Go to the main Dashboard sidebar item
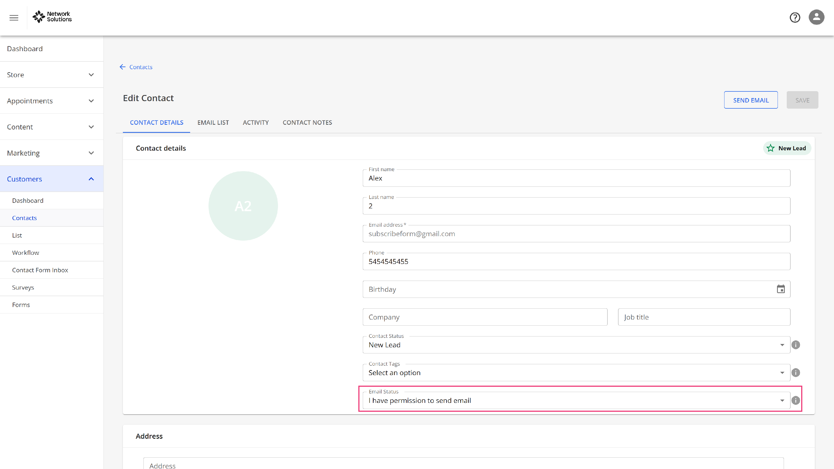Image resolution: width=834 pixels, height=469 pixels. click(52, 49)
